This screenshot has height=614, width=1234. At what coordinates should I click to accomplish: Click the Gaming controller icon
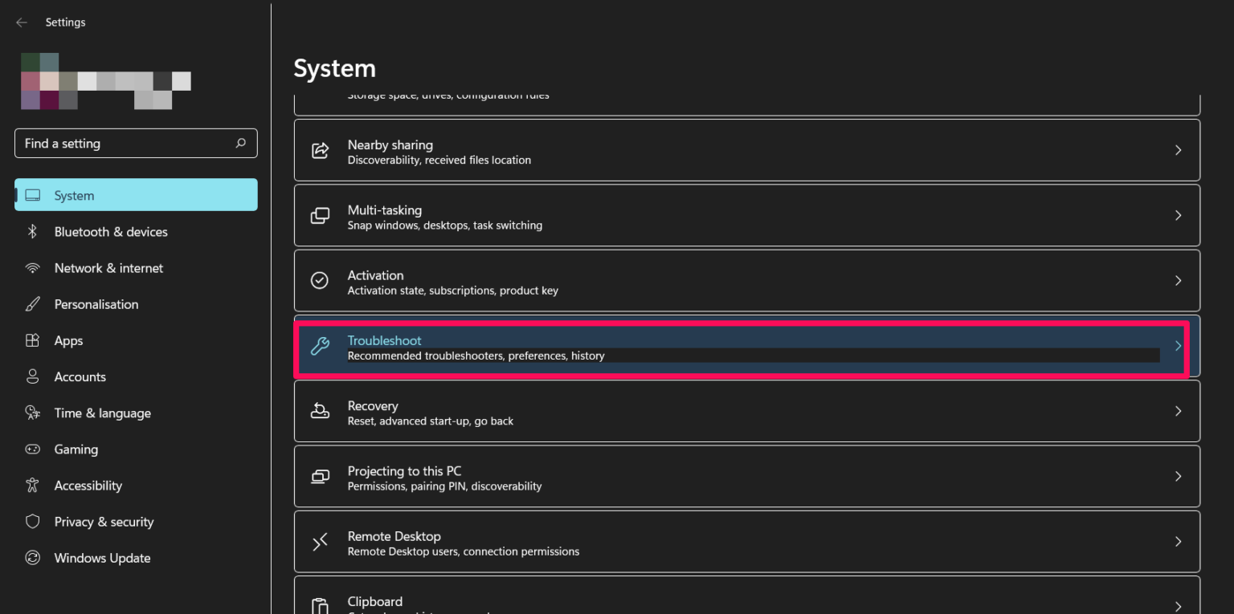tap(33, 449)
